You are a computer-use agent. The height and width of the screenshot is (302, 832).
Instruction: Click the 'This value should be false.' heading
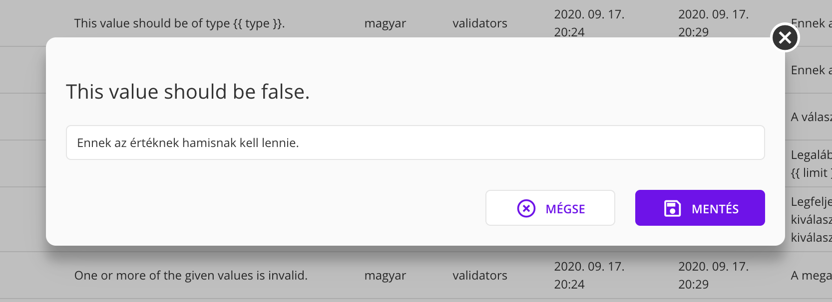click(188, 92)
